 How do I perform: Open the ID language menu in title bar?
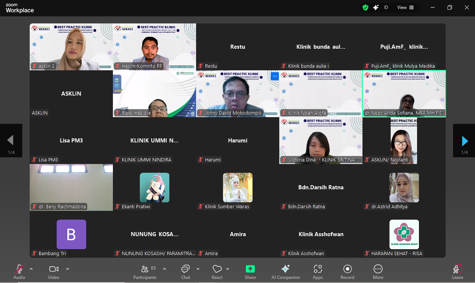pyautogui.click(x=386, y=7)
